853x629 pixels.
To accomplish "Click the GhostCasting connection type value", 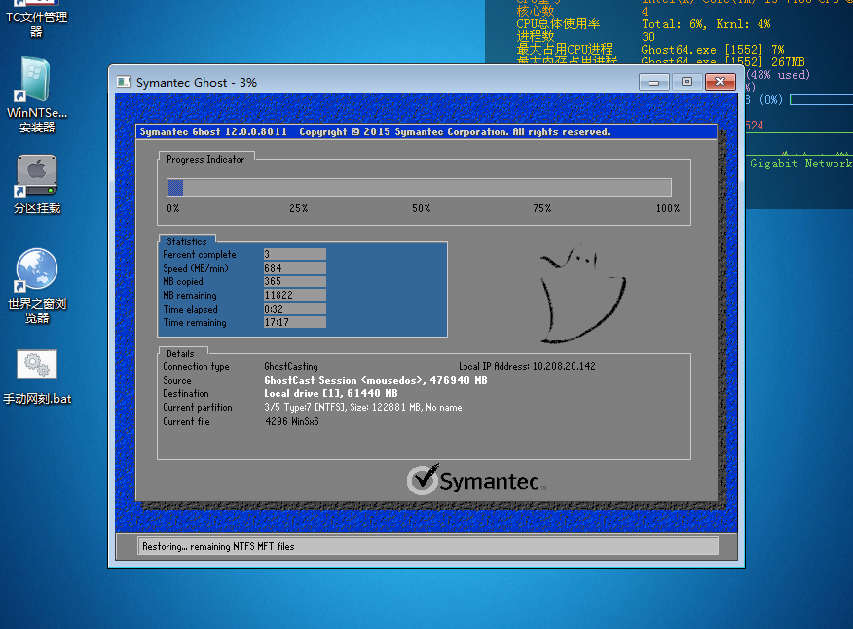I will (291, 367).
